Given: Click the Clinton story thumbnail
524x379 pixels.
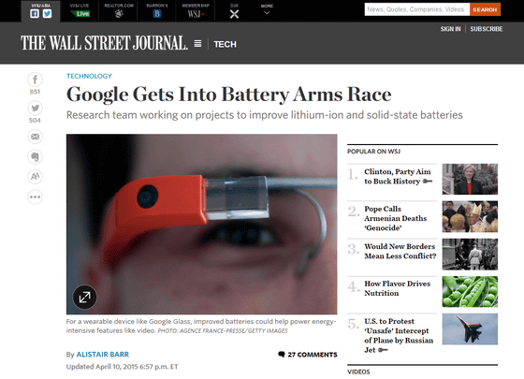Looking at the screenshot, I should (470, 179).
